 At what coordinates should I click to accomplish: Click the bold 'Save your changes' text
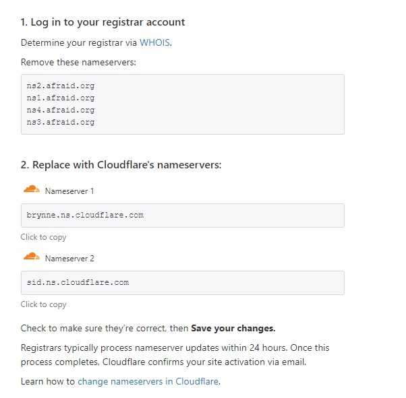pyautogui.click(x=233, y=328)
